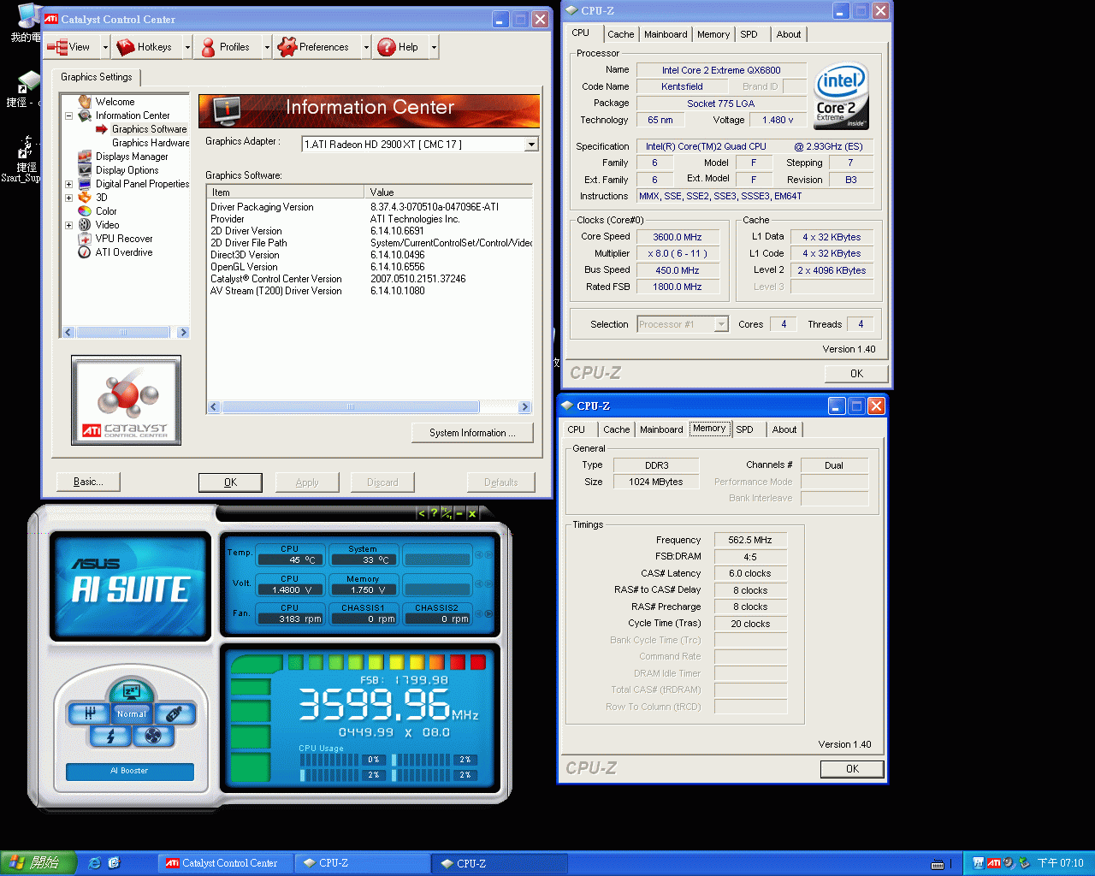Select Graphics Hardware under Information Center
1095x876 pixels.
click(151, 143)
